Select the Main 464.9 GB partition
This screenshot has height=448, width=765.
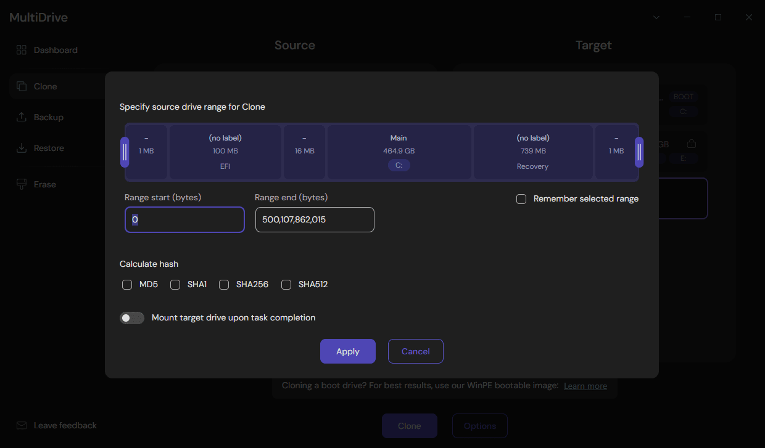click(x=399, y=152)
